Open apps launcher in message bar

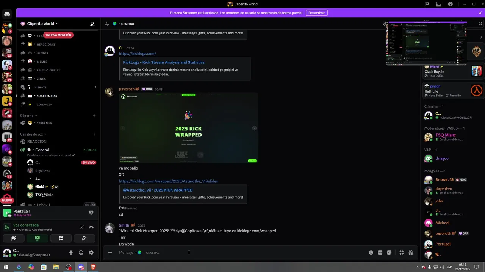click(x=402, y=253)
